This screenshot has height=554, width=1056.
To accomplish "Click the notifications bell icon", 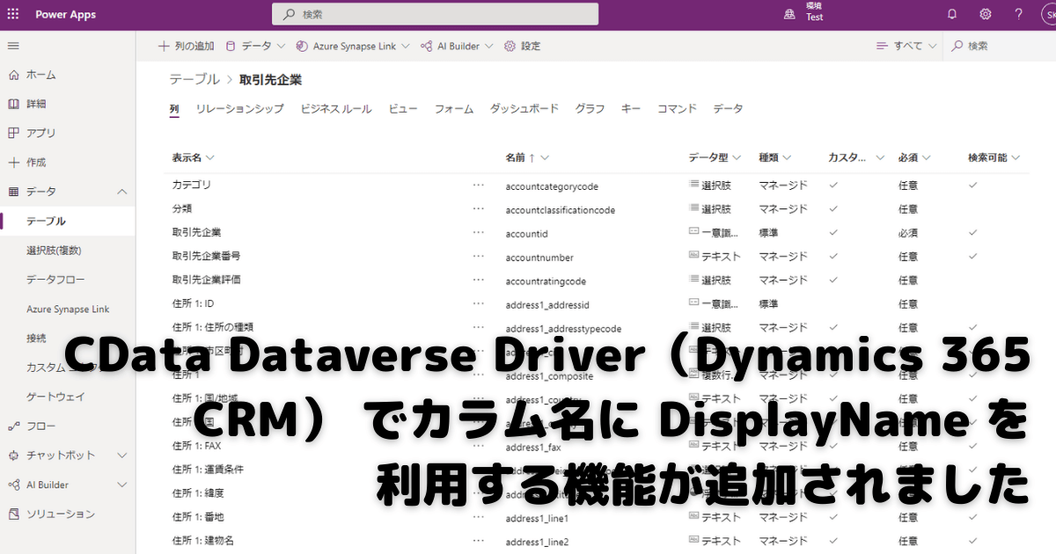I will click(x=951, y=13).
